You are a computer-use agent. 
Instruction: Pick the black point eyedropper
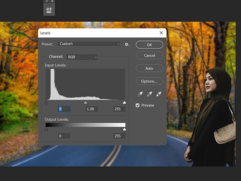click(140, 94)
